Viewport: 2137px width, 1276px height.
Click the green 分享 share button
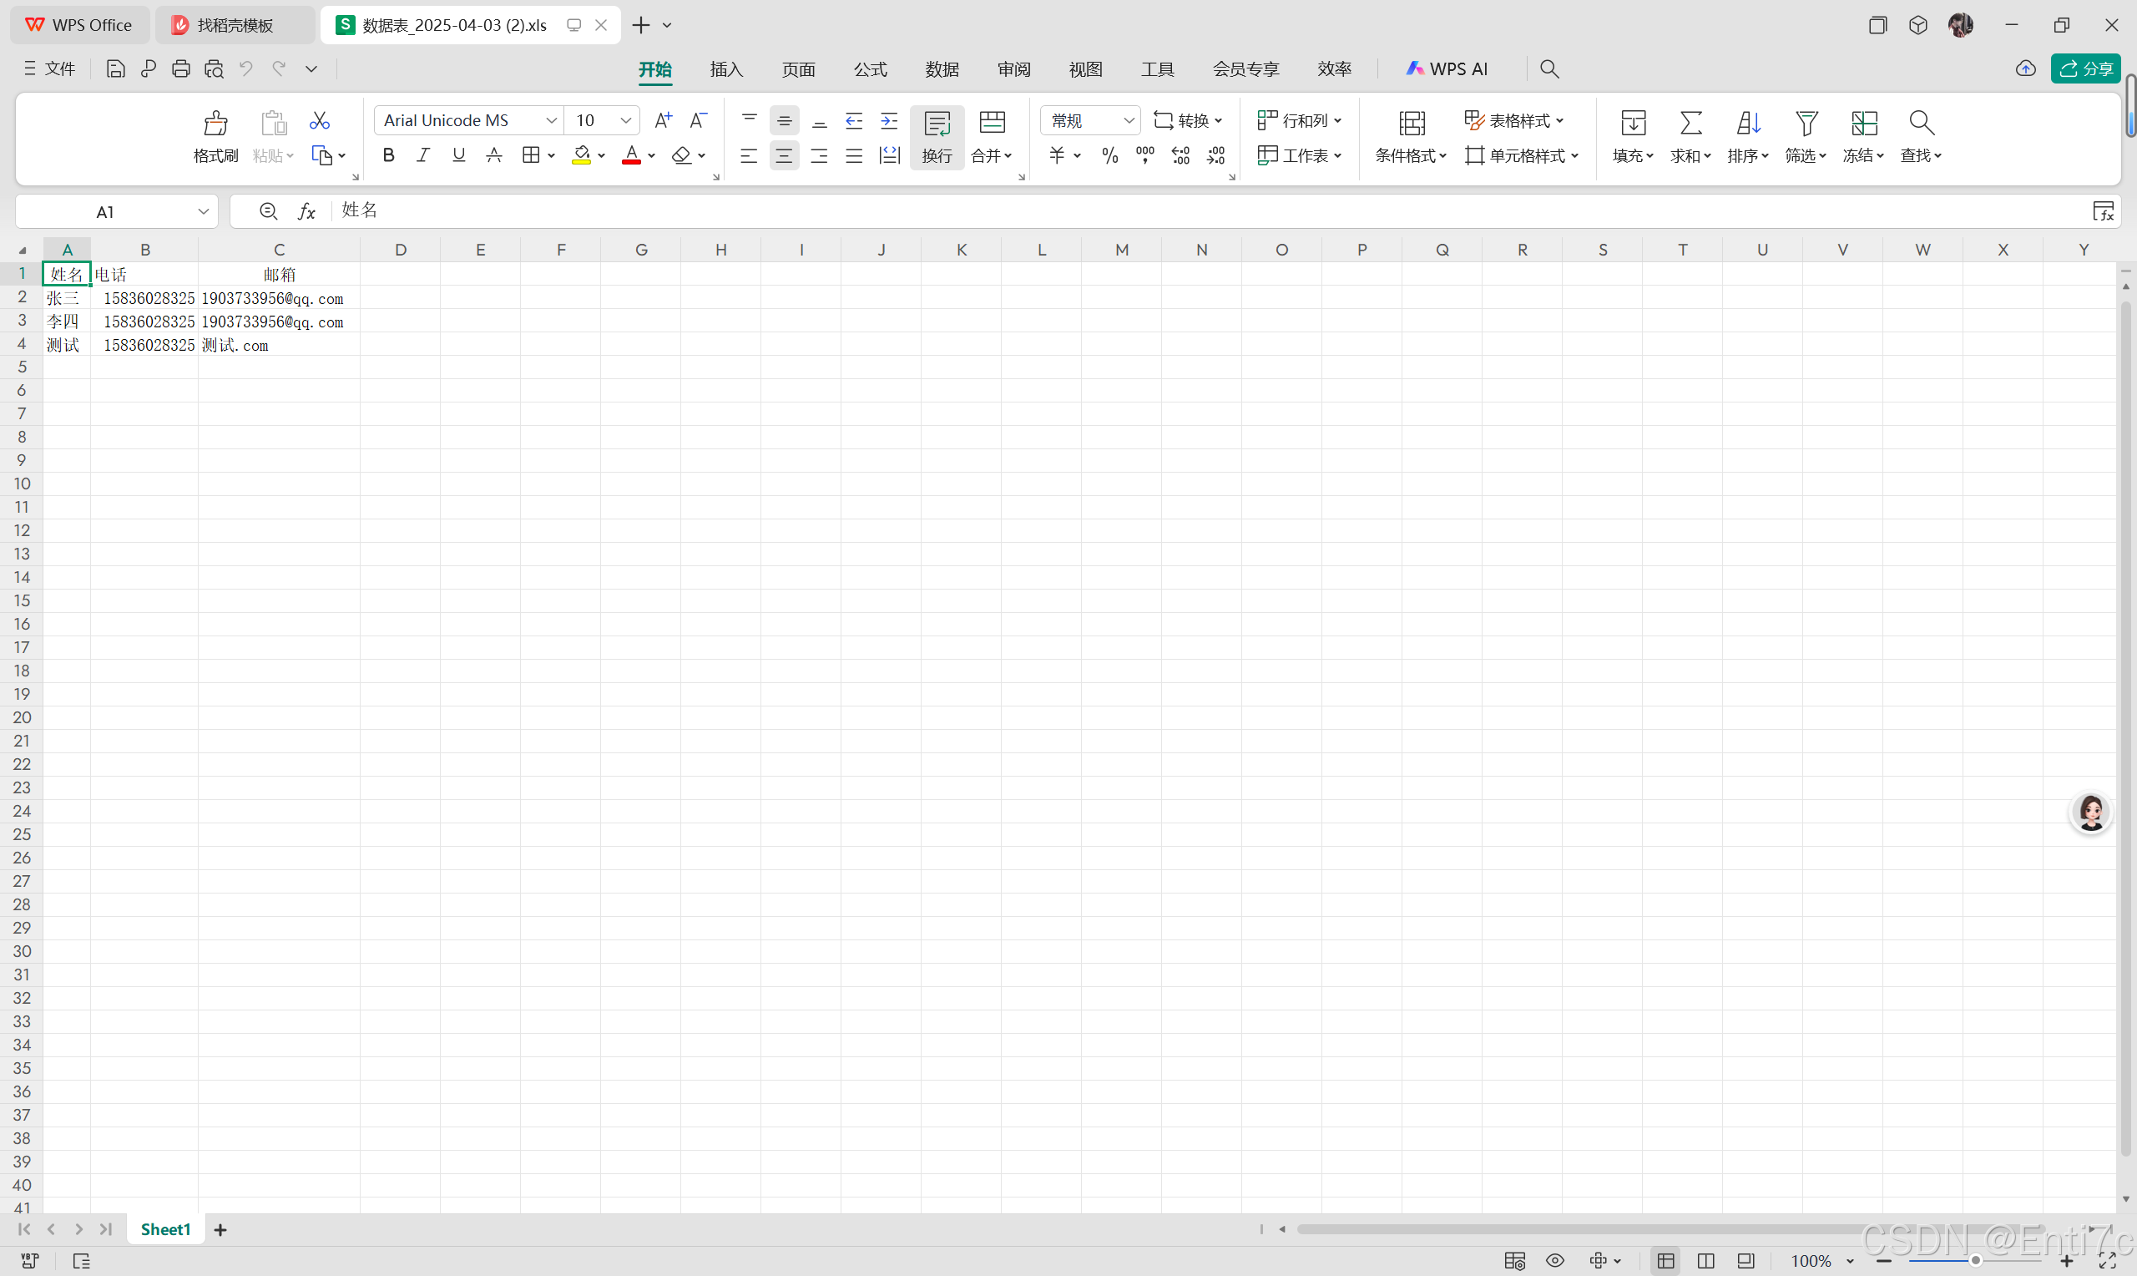click(x=2084, y=68)
